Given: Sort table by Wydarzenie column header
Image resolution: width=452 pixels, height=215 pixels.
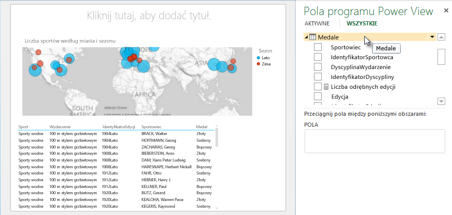Looking at the screenshot, I should coord(60,127).
